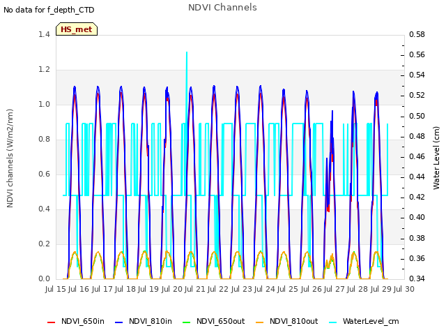Image resolution: width=446 pixels, height=335 pixels.
Task: Click the 0.6 left axis value
Action: click(44, 174)
